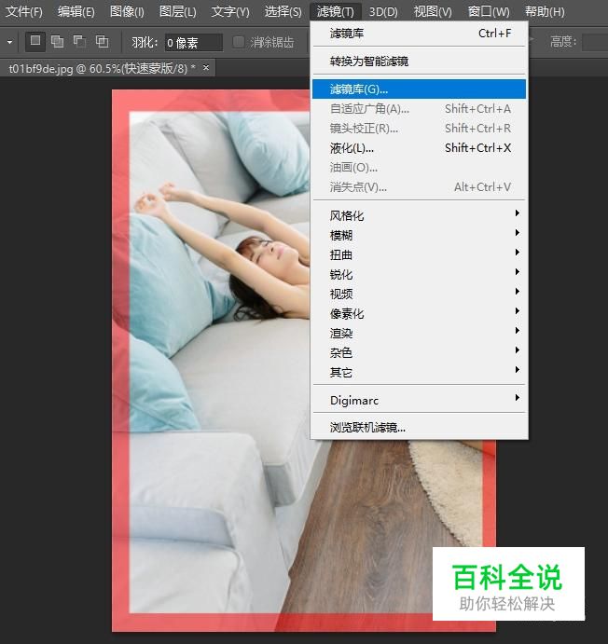Screen dimensions: 608x644
Task: Open the 图像(I) menu
Action: pyautogui.click(x=127, y=11)
